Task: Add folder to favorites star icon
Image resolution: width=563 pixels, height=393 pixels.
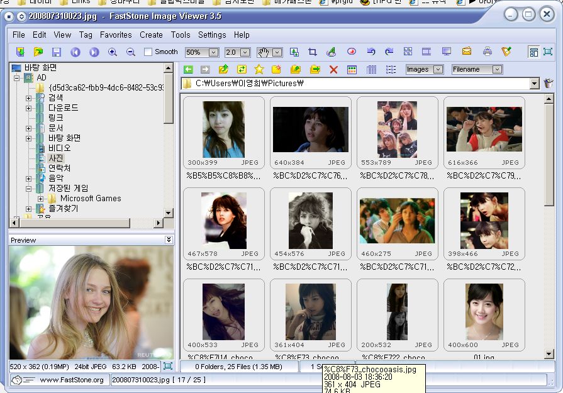Action: coord(259,69)
